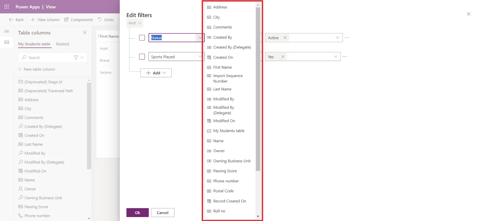The image size is (477, 221).
Task: Click the Undo icon in toolbar
Action: coord(100,20)
